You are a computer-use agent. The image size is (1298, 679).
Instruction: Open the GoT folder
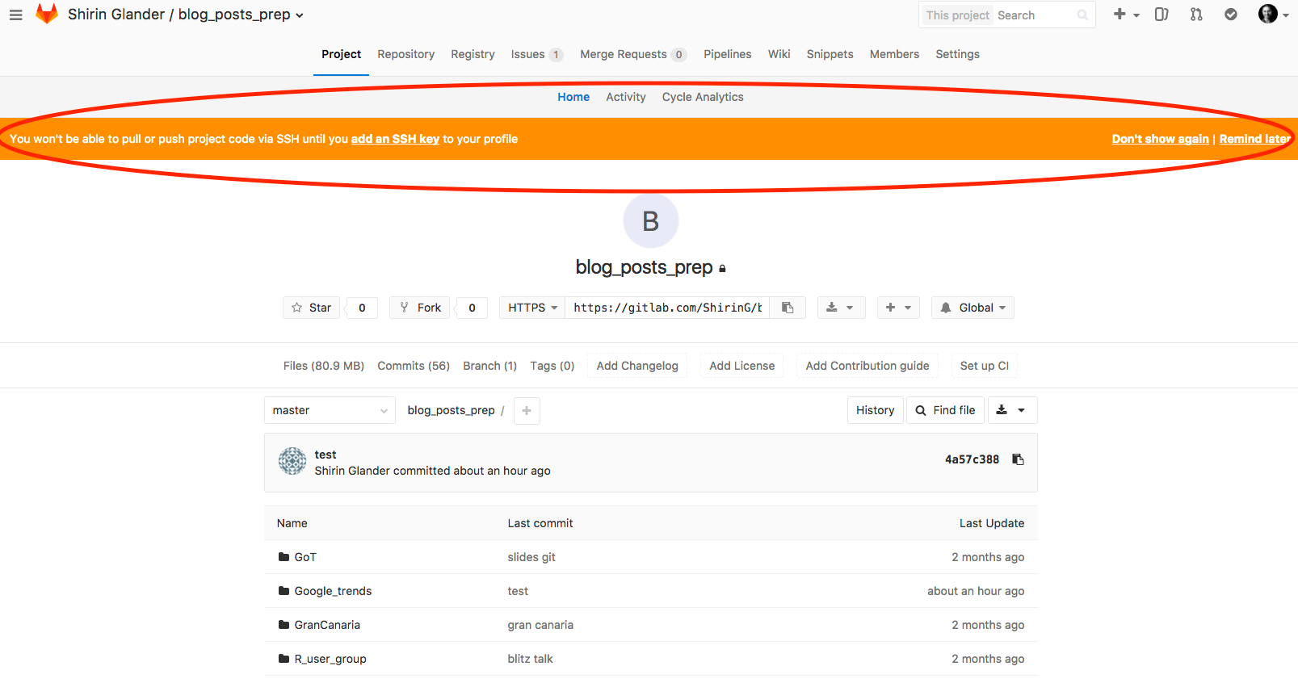[305, 557]
